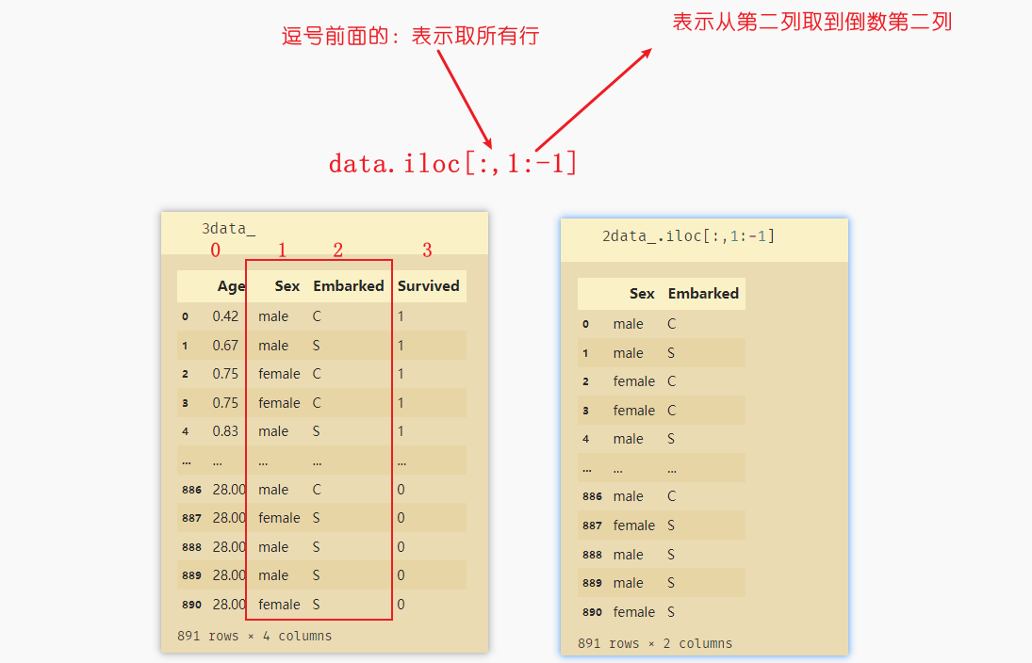Click "male" in row 889 of the 4-column table
The width and height of the screenshot is (1032, 663).
click(273, 575)
